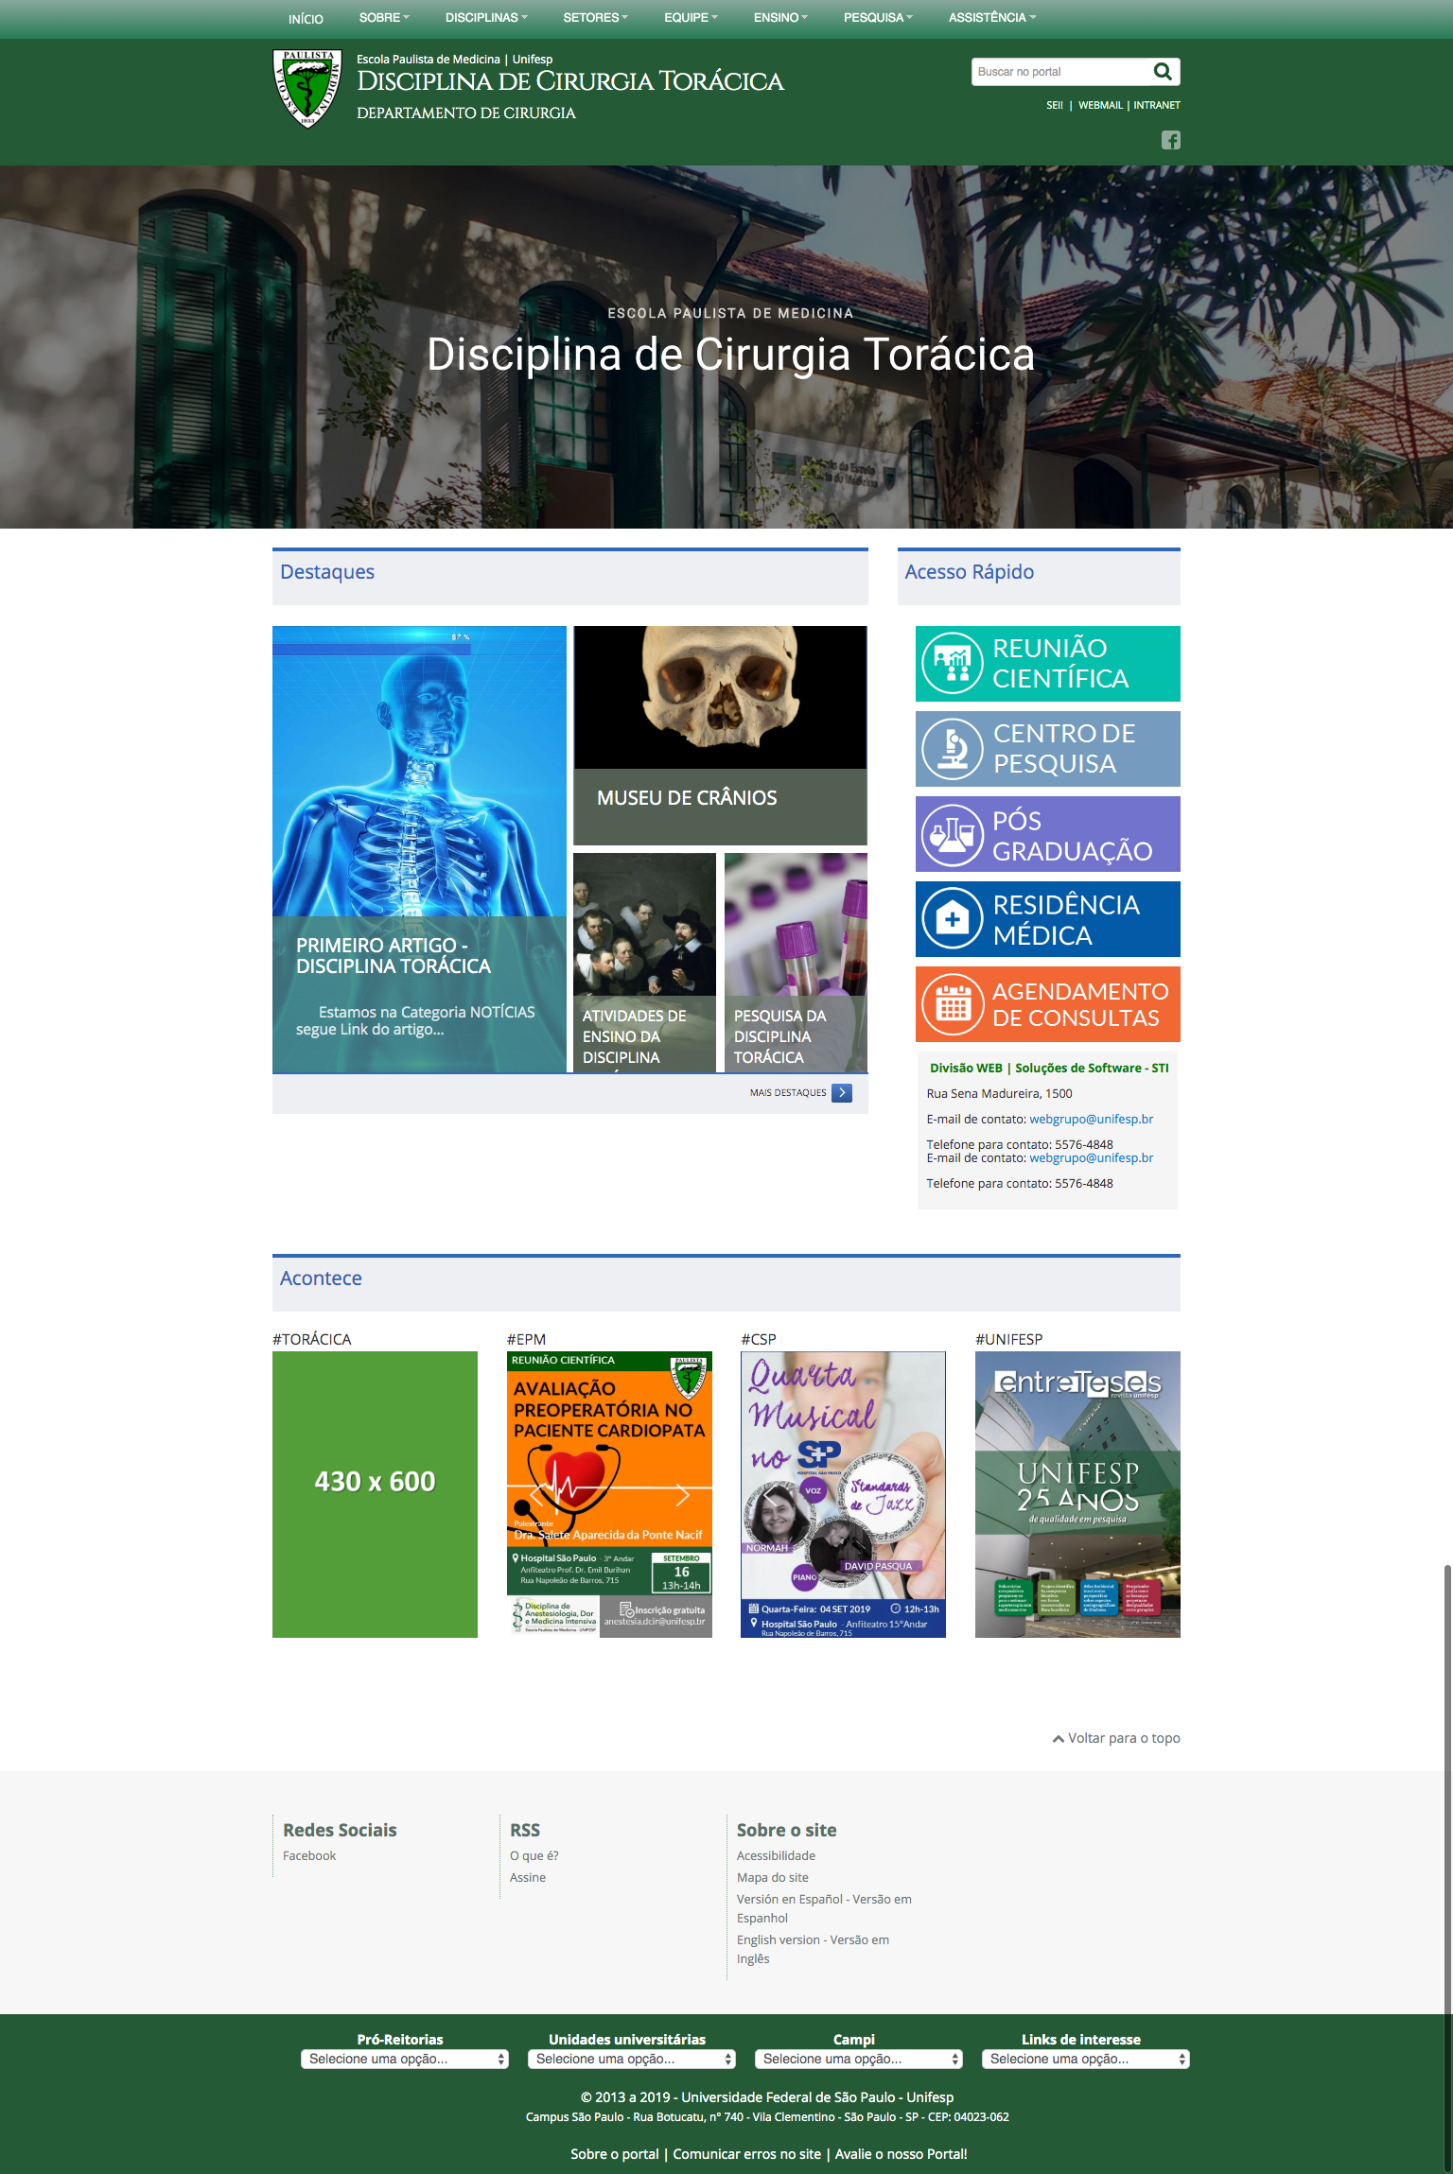Click Disciplina de Cirurgia Torácica header title
The image size is (1453, 2174).
coord(570,82)
